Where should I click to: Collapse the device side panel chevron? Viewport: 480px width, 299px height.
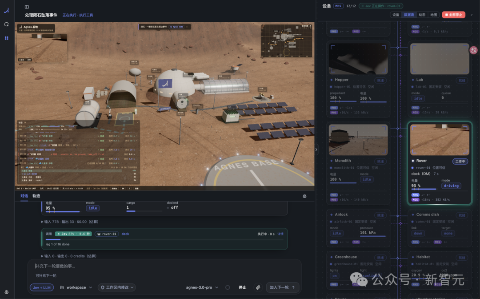tap(316, 149)
